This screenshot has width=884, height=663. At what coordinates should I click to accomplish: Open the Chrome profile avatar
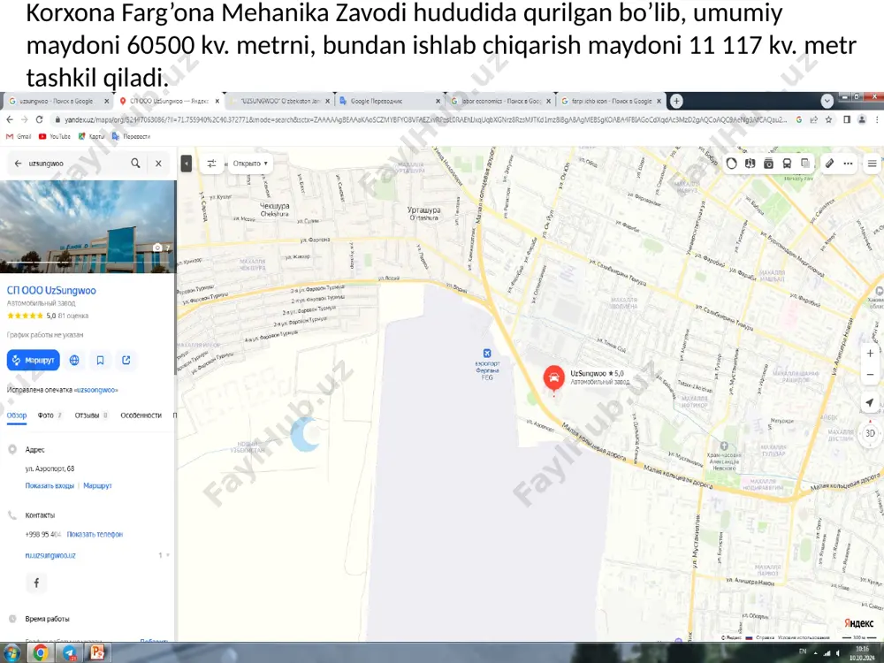click(x=862, y=119)
